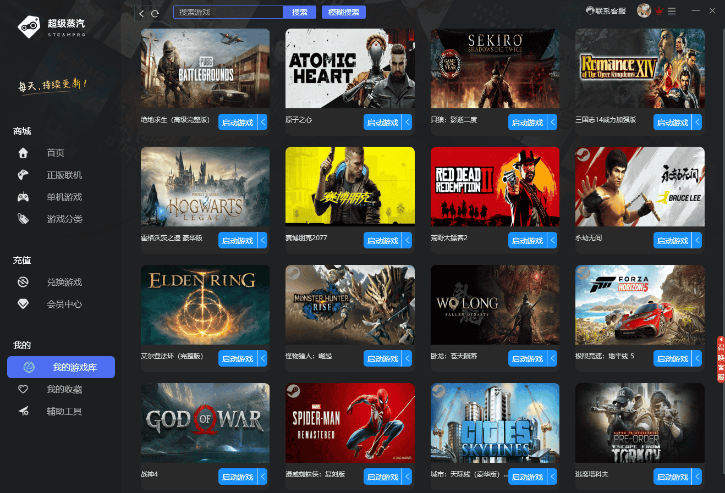Click the tag icon for 游戏分类
Viewport: 725px width, 493px height.
23,219
